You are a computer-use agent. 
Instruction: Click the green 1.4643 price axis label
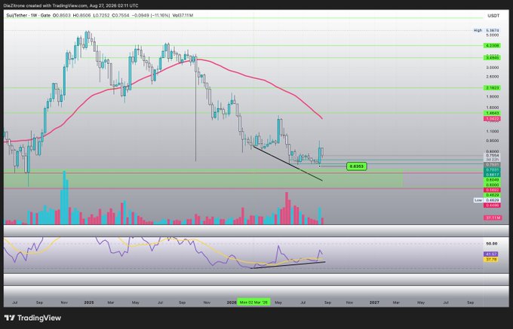[492, 113]
